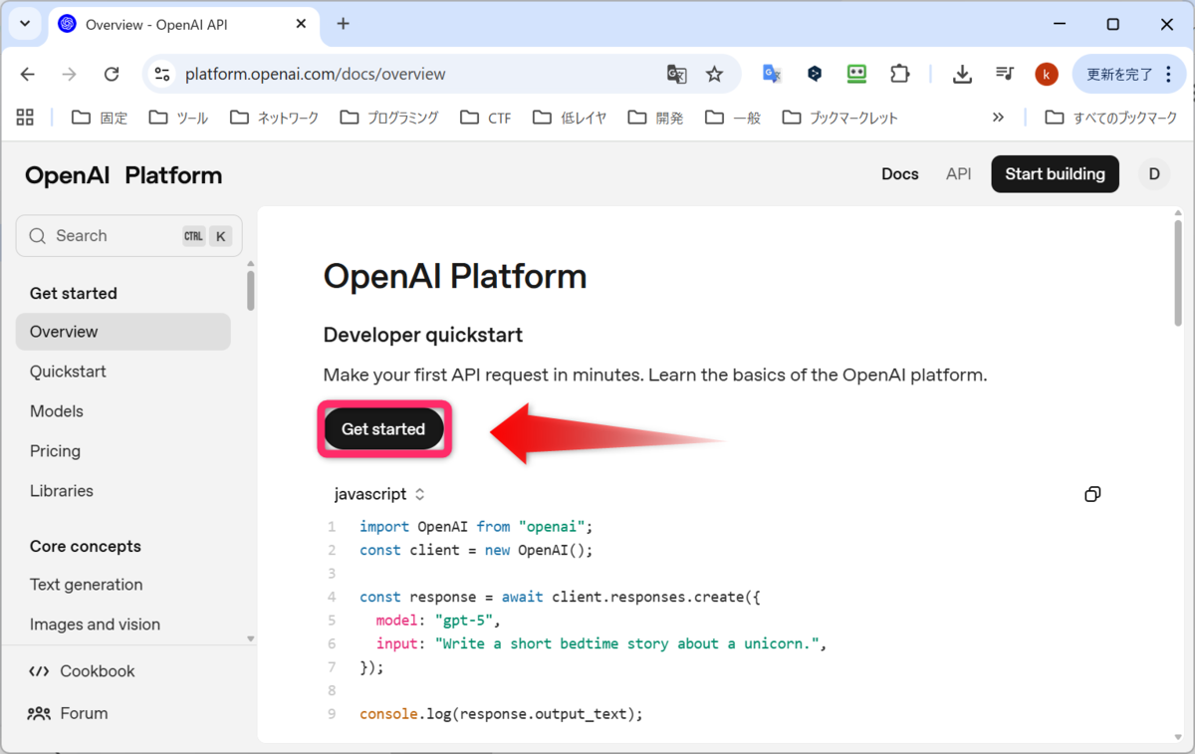
Task: Open ツール bookmark folder
Action: tap(178, 118)
